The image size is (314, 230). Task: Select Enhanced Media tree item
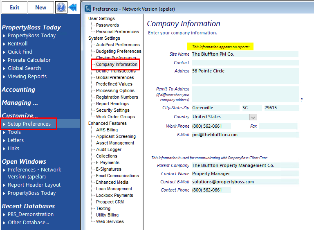112,182
